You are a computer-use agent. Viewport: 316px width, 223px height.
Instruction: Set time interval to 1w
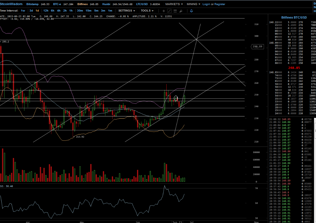pyautogui.click(x=23, y=11)
